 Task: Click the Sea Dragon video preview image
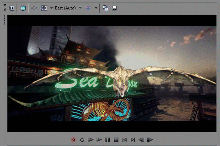[112, 74]
